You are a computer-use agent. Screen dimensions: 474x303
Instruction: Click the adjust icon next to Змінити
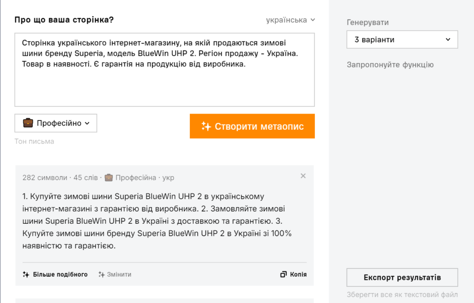tap(101, 274)
